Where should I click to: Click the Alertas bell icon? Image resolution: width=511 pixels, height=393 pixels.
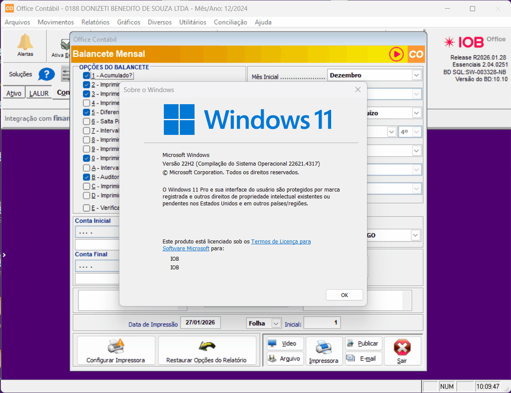point(25,42)
